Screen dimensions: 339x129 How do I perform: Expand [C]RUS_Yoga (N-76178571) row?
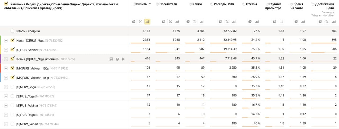coord(6,115)
